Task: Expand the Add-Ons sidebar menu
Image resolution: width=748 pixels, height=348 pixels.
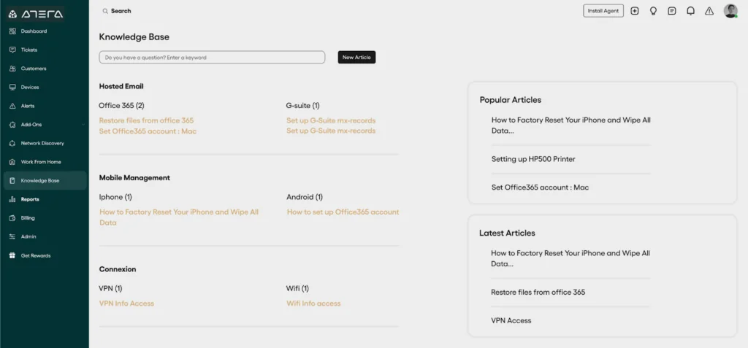Action: [x=44, y=125]
